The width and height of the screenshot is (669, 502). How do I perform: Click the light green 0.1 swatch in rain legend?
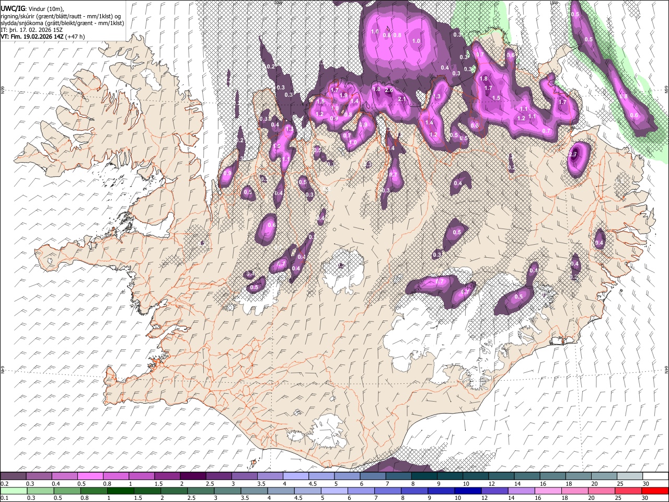point(14,490)
